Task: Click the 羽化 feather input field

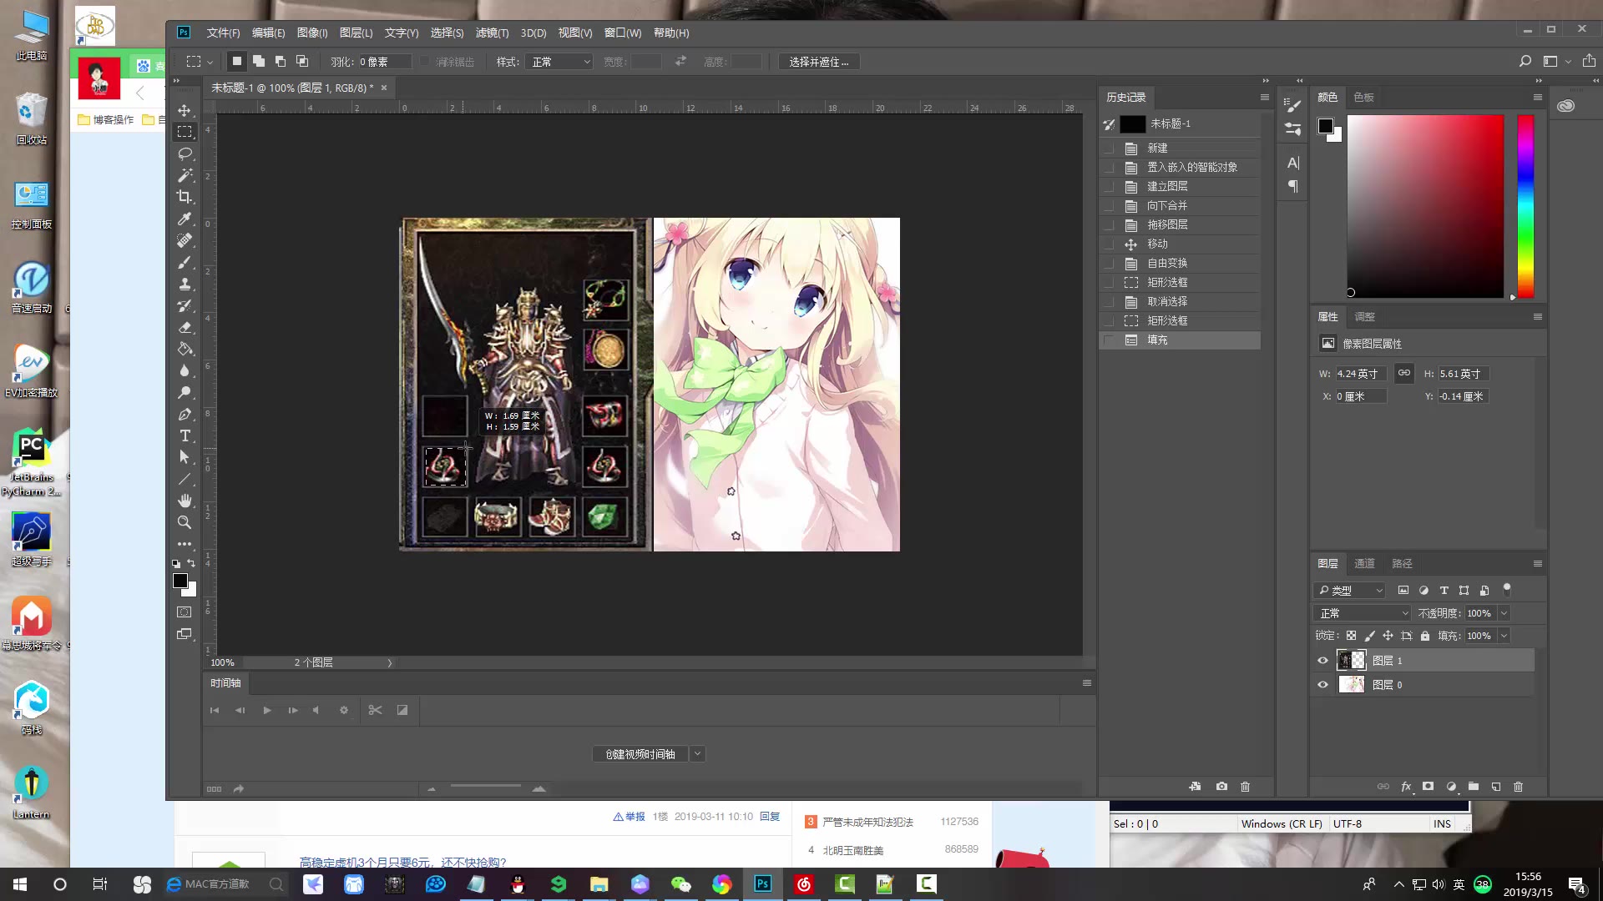Action: 384,62
